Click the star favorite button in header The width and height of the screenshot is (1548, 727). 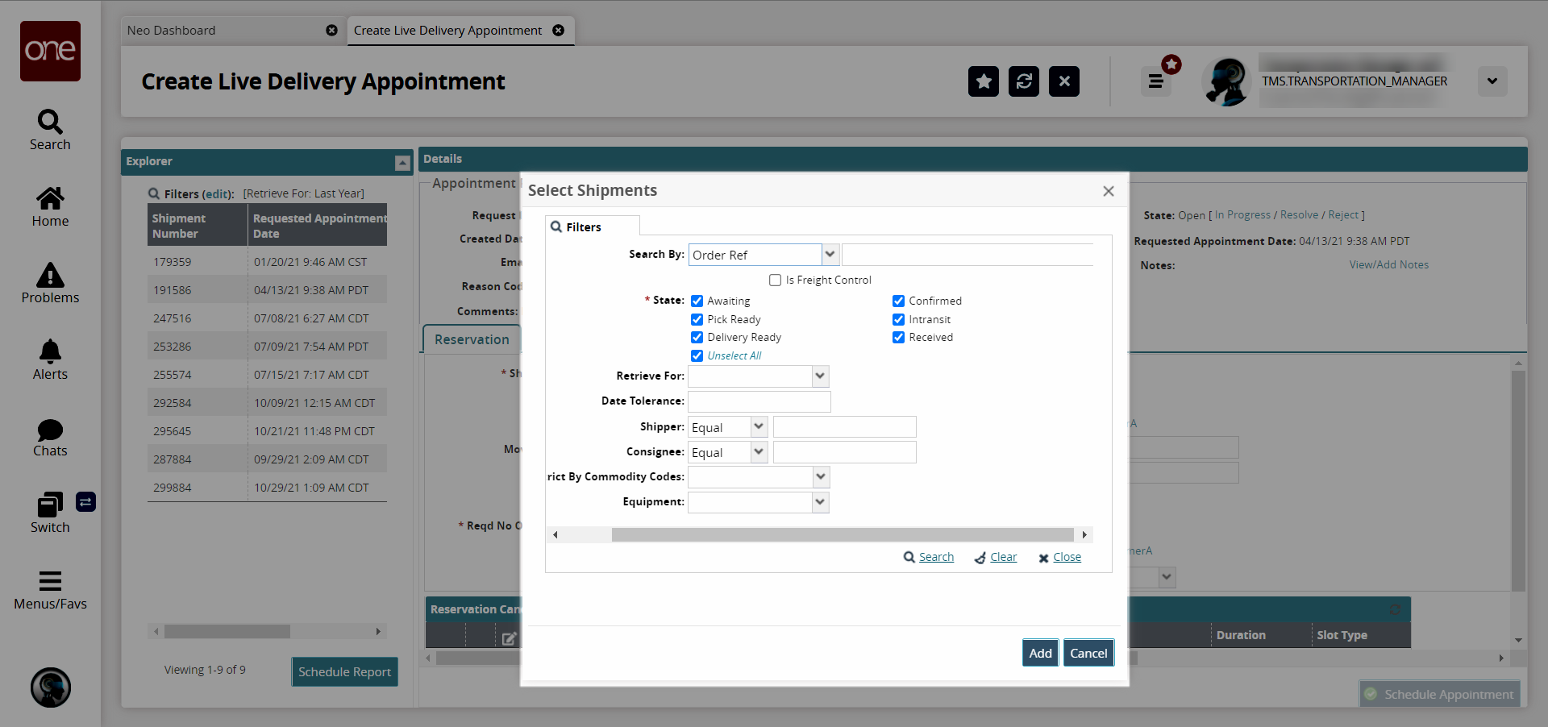pos(983,81)
